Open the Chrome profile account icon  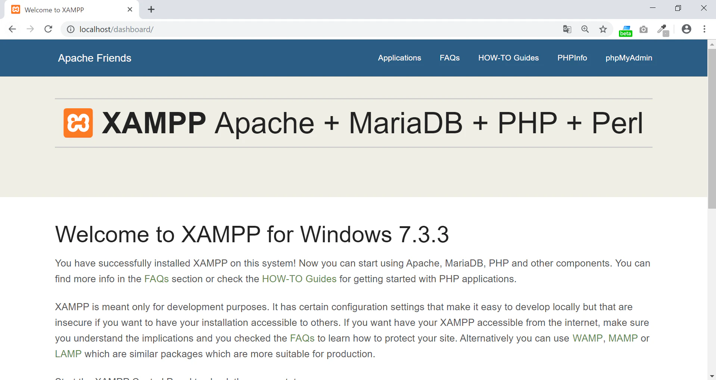click(686, 29)
